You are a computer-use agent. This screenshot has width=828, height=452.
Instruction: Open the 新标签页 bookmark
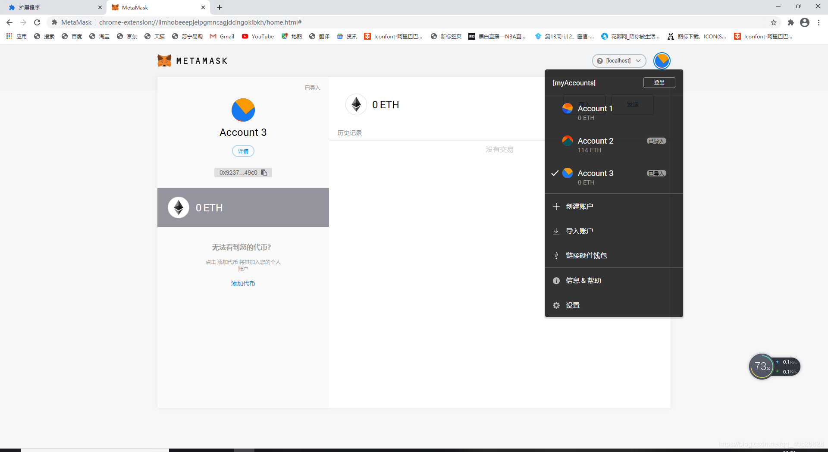click(x=446, y=36)
